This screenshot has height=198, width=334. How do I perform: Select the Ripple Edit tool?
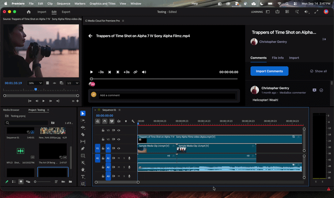(x=83, y=127)
